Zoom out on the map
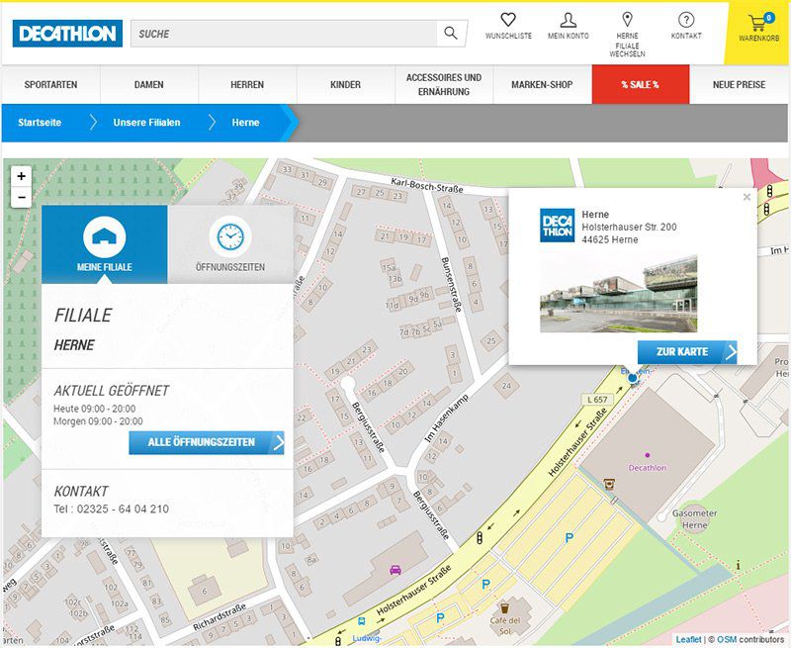791x648 pixels. [21, 197]
